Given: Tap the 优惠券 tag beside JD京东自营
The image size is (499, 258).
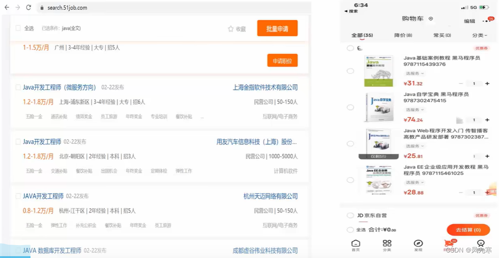Looking at the screenshot, I should [481, 216].
